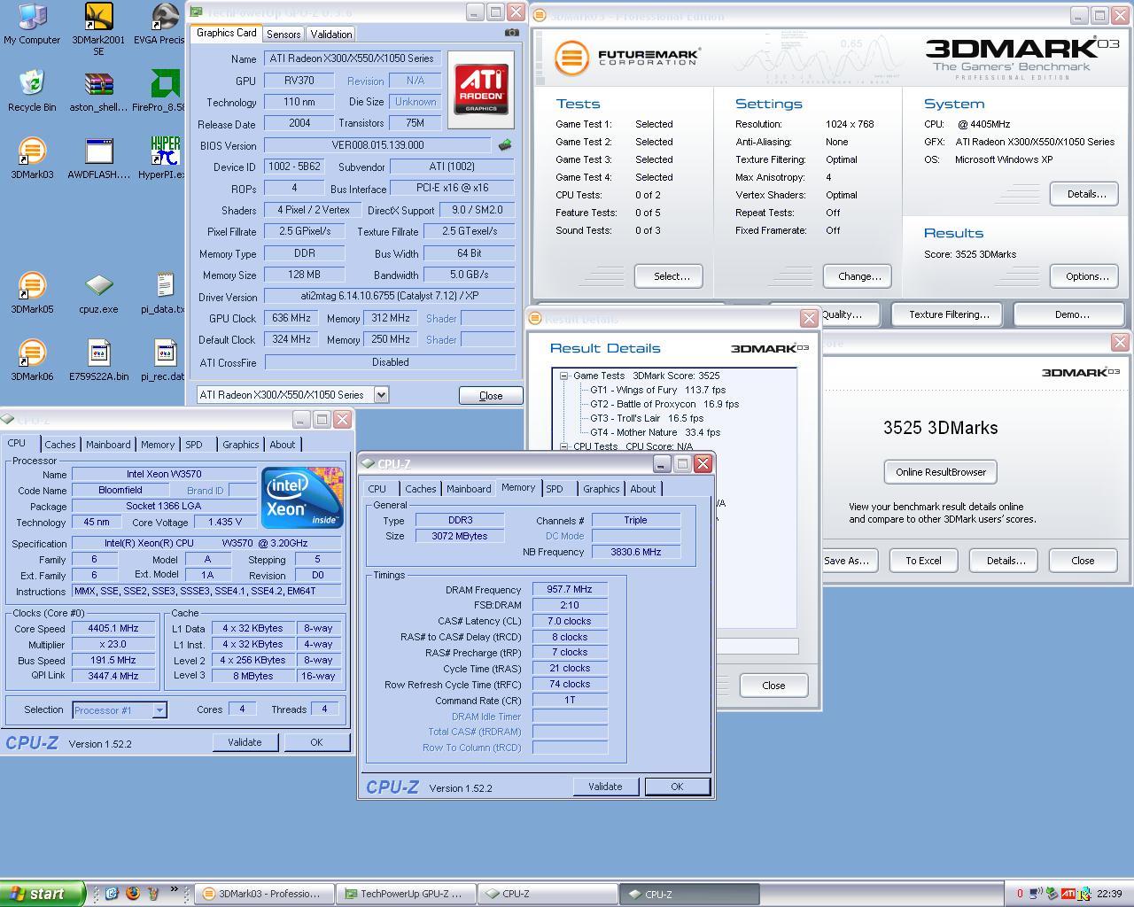Click GPU-Z screenshot camera icon
The height and width of the screenshot is (907, 1134).
tap(512, 33)
